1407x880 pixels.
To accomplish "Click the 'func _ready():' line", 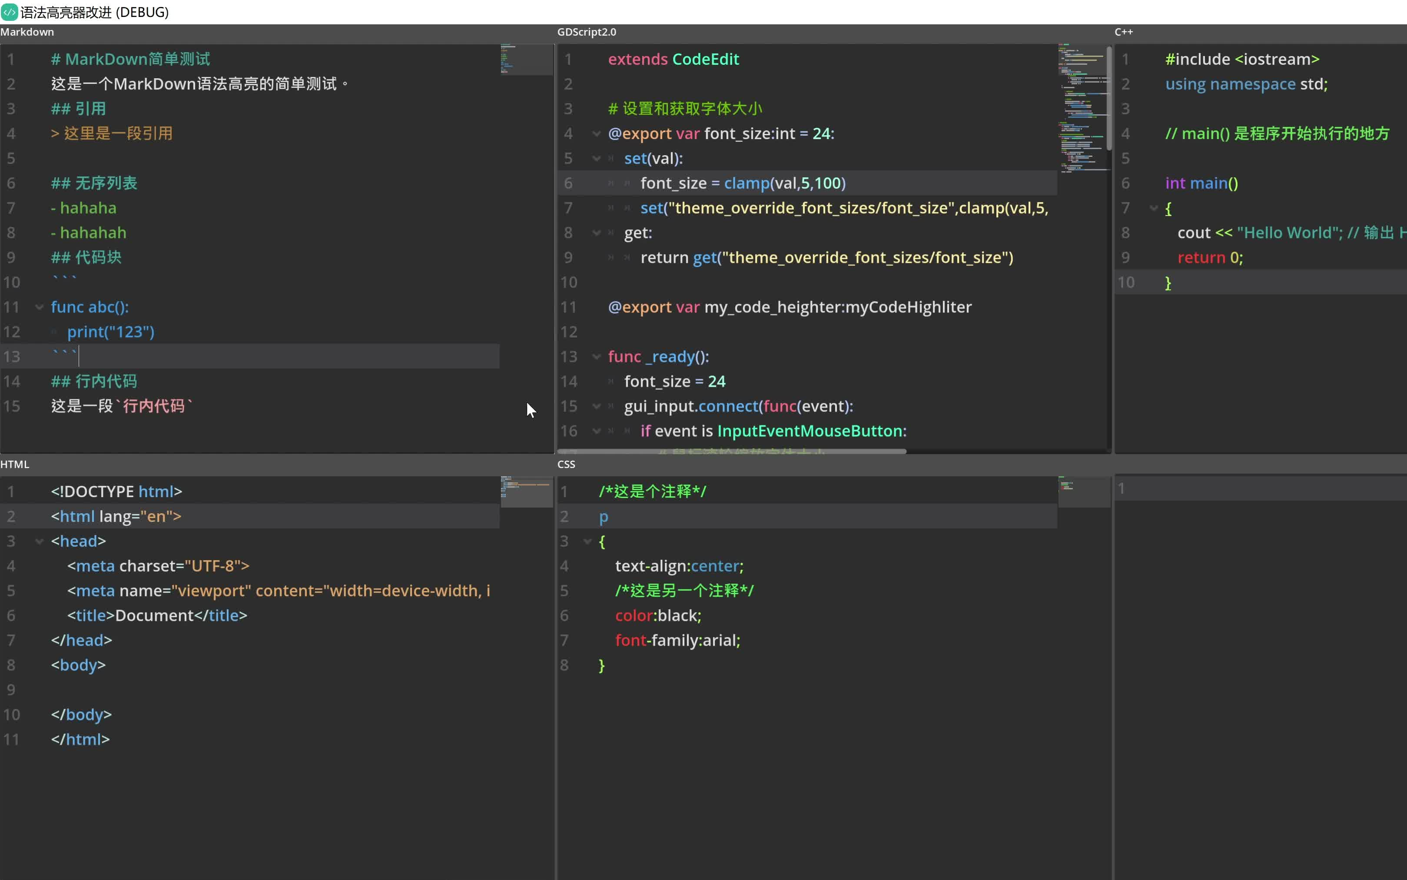I will coord(658,357).
